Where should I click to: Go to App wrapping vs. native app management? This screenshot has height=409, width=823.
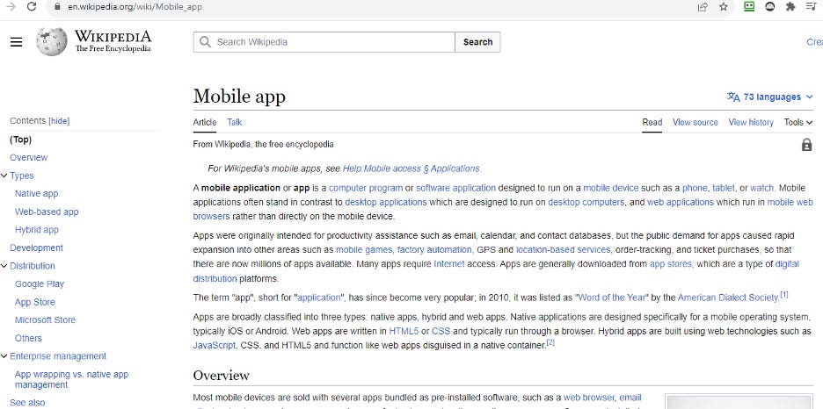click(71, 379)
